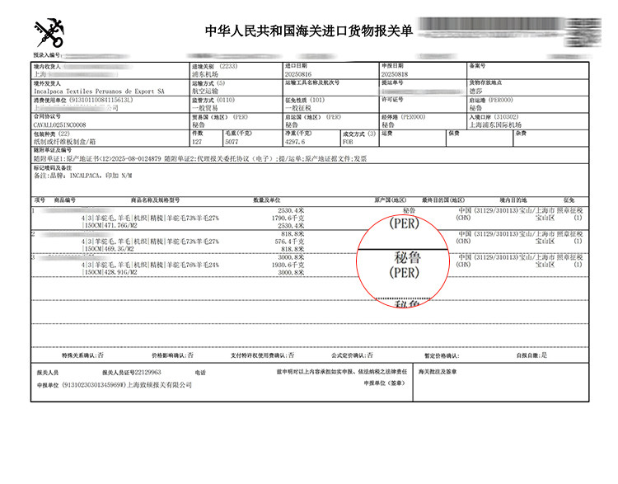Click the 征免 column header
This screenshot has height=484, width=618.
point(569,200)
